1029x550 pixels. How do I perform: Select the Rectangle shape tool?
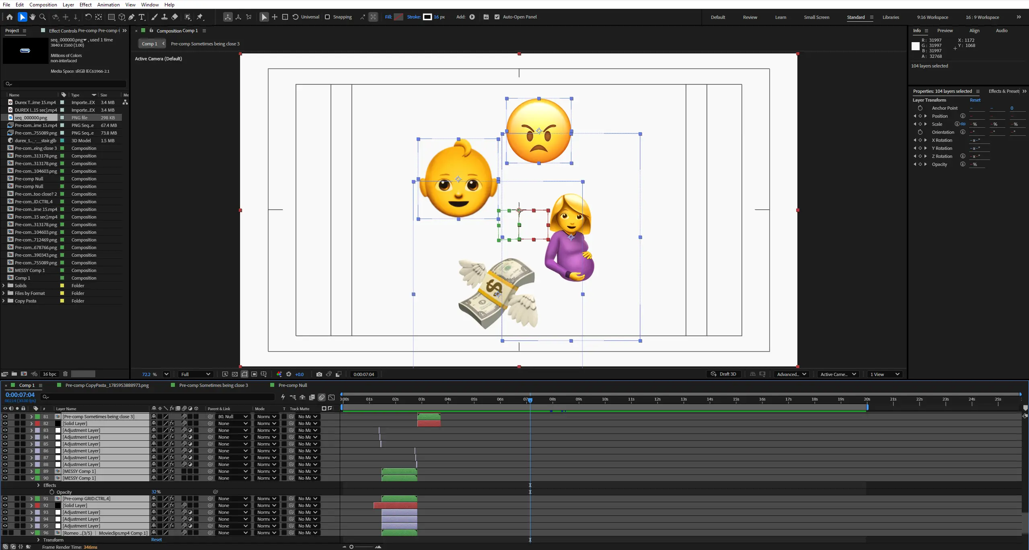click(111, 17)
